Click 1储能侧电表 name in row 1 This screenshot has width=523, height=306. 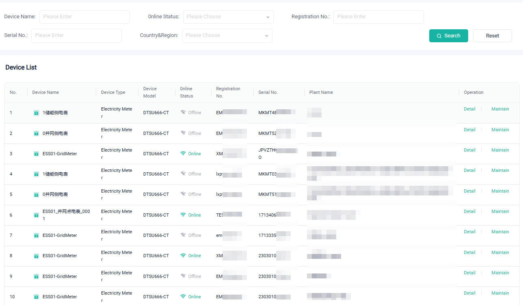pyautogui.click(x=55, y=113)
